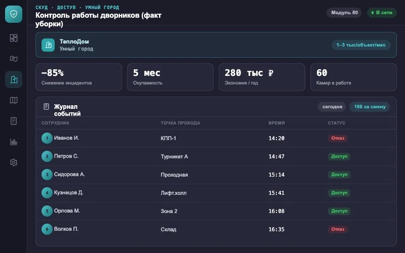Screen dimensions: 405x253
Task: Click the shield logo icon
Action: [x=14, y=14]
